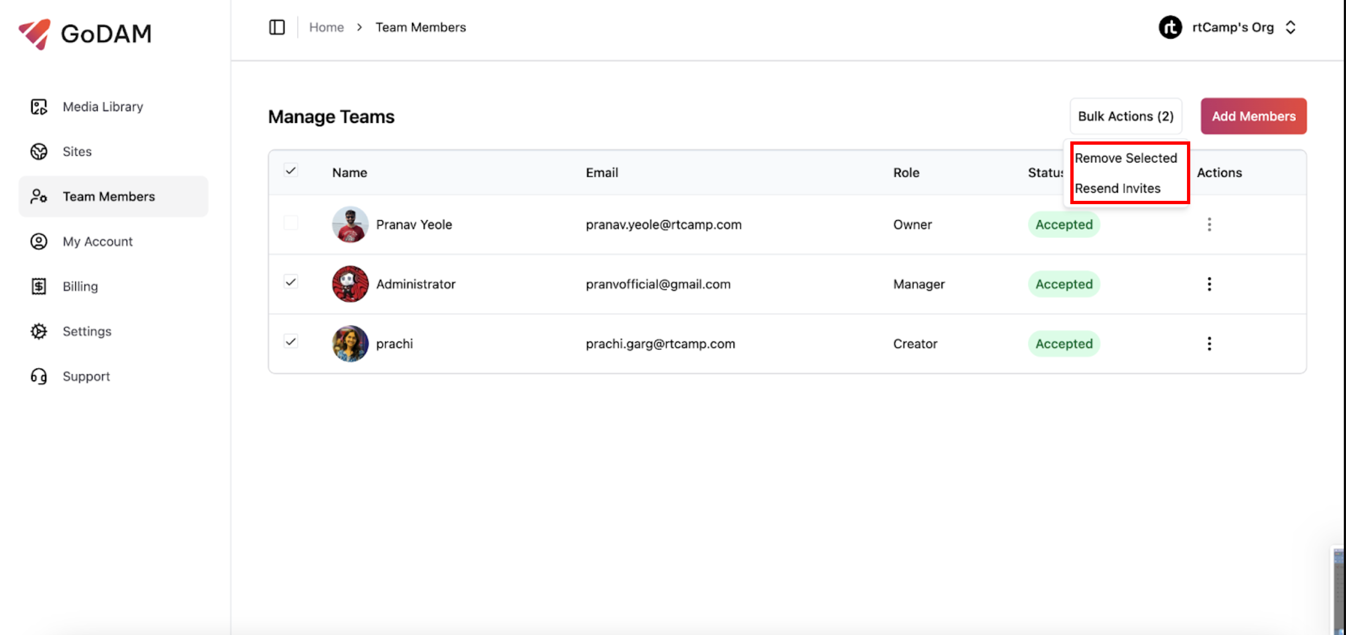
Task: Open the Settings gear item
Action: pyautogui.click(x=86, y=331)
